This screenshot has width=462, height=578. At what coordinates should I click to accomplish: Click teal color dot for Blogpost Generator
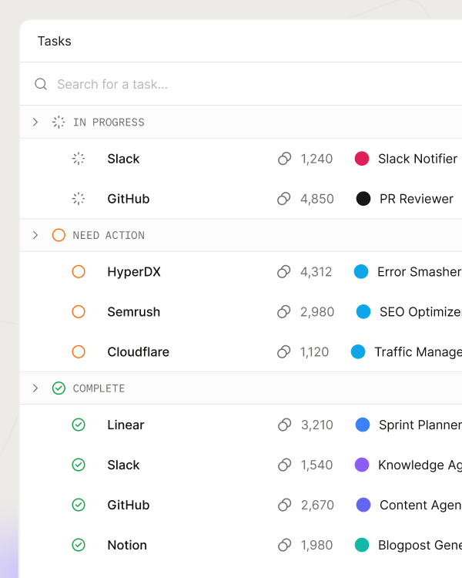point(362,545)
